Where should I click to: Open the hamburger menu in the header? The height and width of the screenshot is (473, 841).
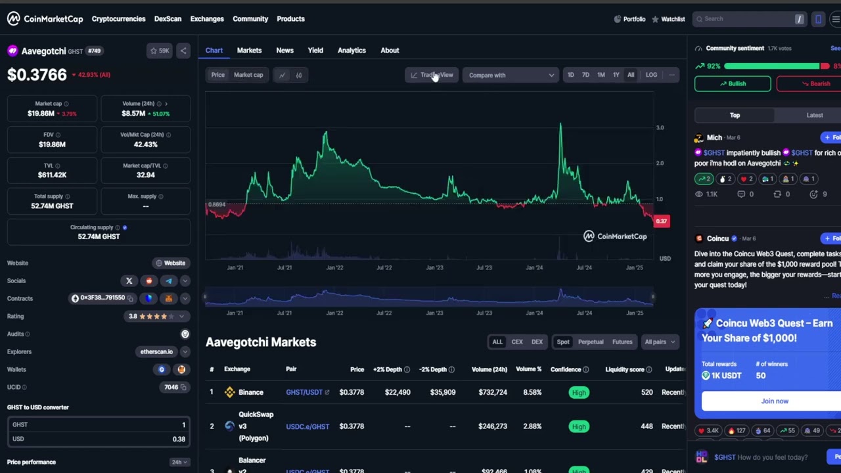click(x=835, y=19)
